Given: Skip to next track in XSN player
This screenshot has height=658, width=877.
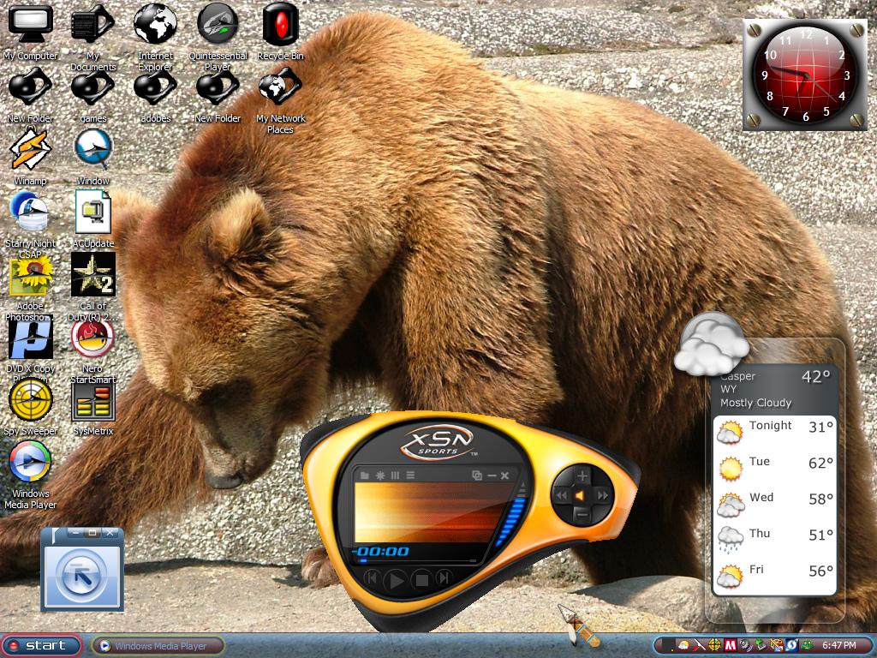Looking at the screenshot, I should (x=444, y=577).
